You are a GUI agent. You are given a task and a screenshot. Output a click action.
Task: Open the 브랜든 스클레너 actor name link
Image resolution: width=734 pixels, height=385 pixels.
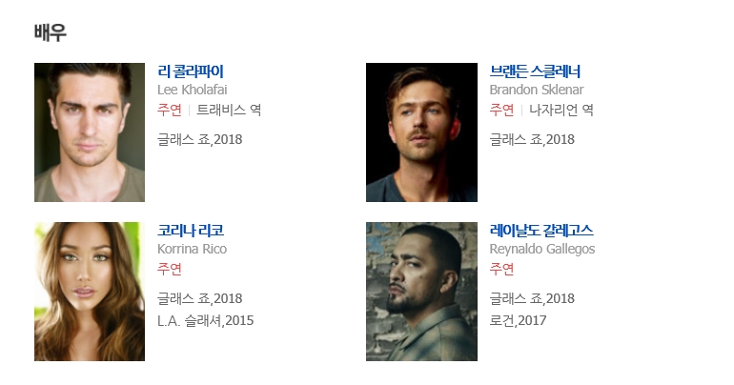535,71
